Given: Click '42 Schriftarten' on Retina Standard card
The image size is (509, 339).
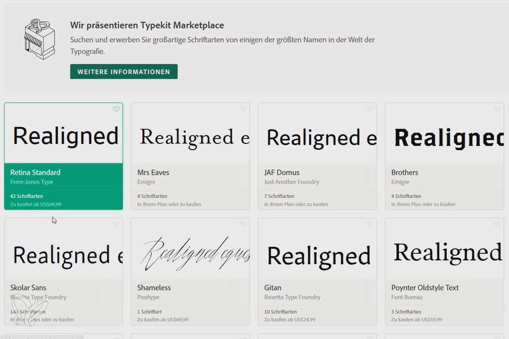Looking at the screenshot, I should click(26, 196).
